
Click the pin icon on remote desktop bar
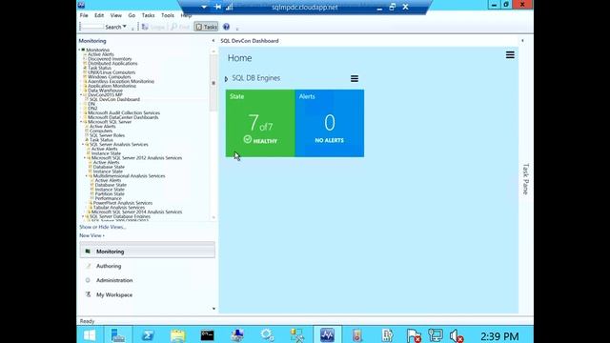[x=218, y=7]
